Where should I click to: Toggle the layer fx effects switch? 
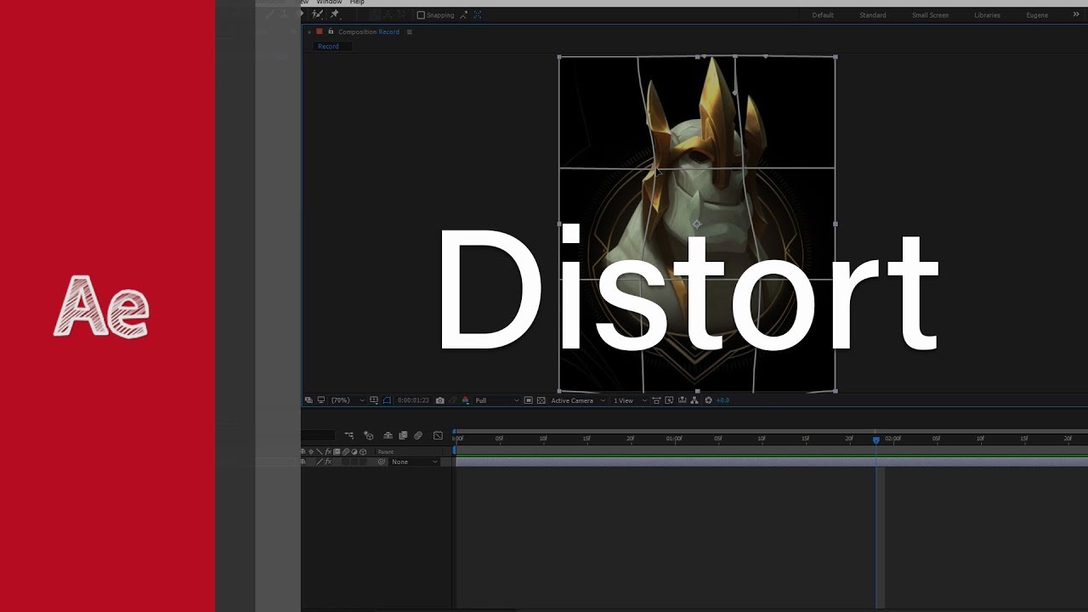tap(328, 462)
